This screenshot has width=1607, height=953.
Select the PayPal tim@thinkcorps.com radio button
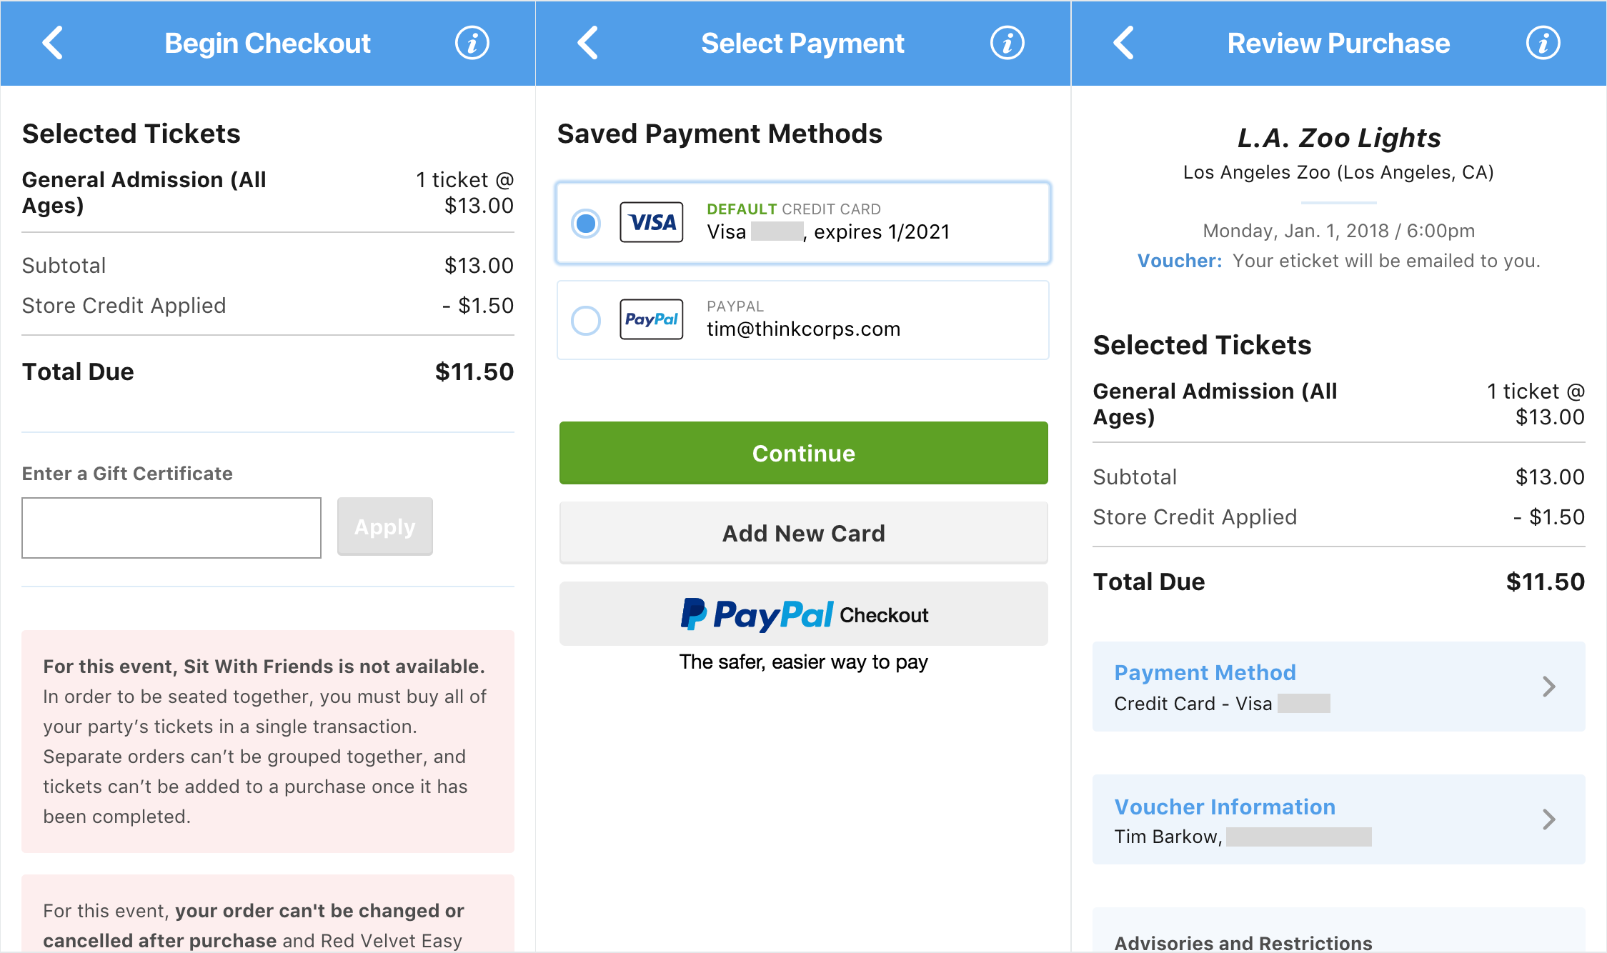tap(586, 320)
